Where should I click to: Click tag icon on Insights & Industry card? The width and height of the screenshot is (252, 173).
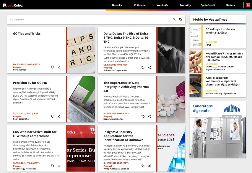143,166
